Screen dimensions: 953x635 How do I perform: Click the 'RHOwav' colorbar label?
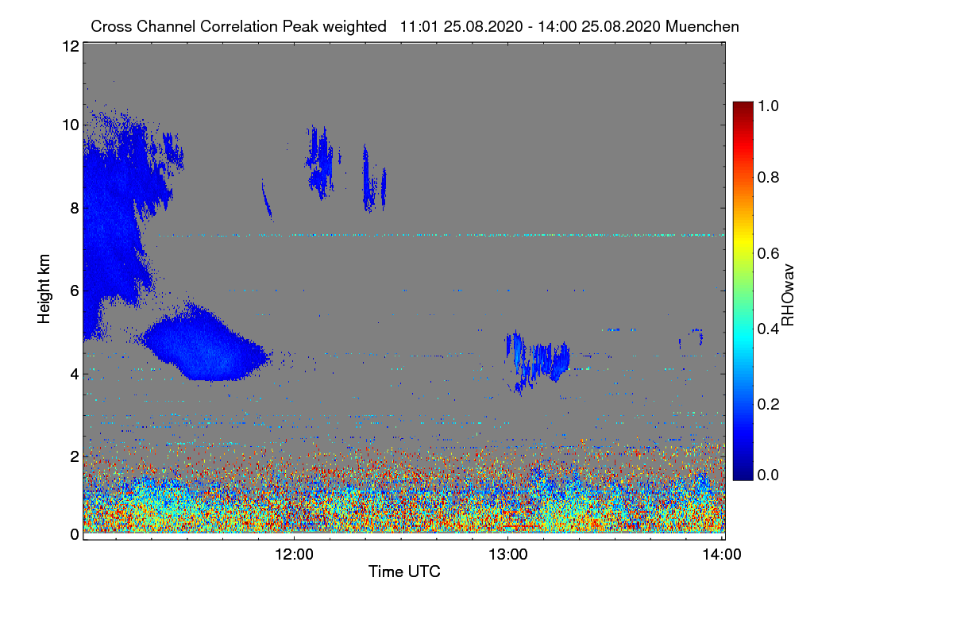click(x=788, y=294)
